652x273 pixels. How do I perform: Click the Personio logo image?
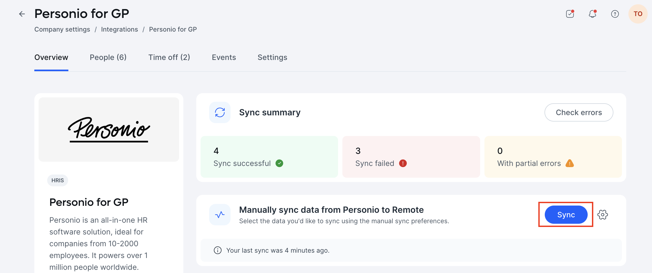(109, 130)
